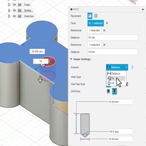Toggle visibility of the Origin folder
Image resolution: width=146 pixels, height=146 pixels.
[x=14, y=5]
